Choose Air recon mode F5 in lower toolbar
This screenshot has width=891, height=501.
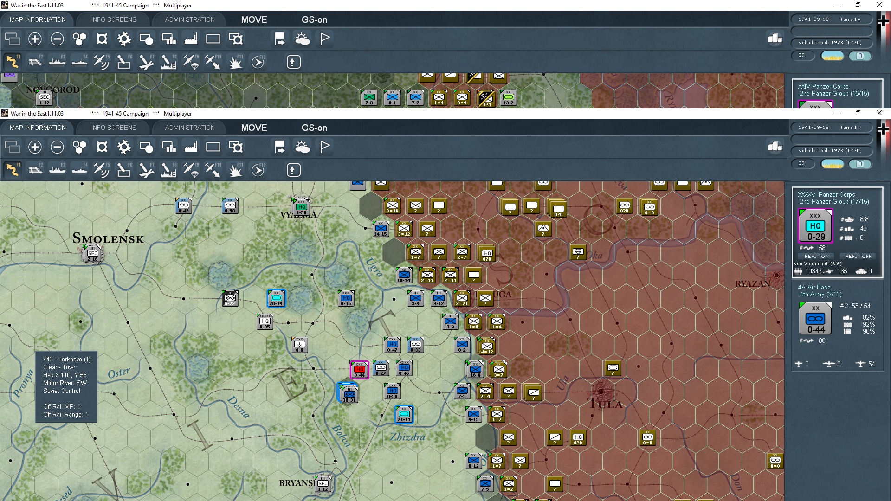[x=101, y=170]
